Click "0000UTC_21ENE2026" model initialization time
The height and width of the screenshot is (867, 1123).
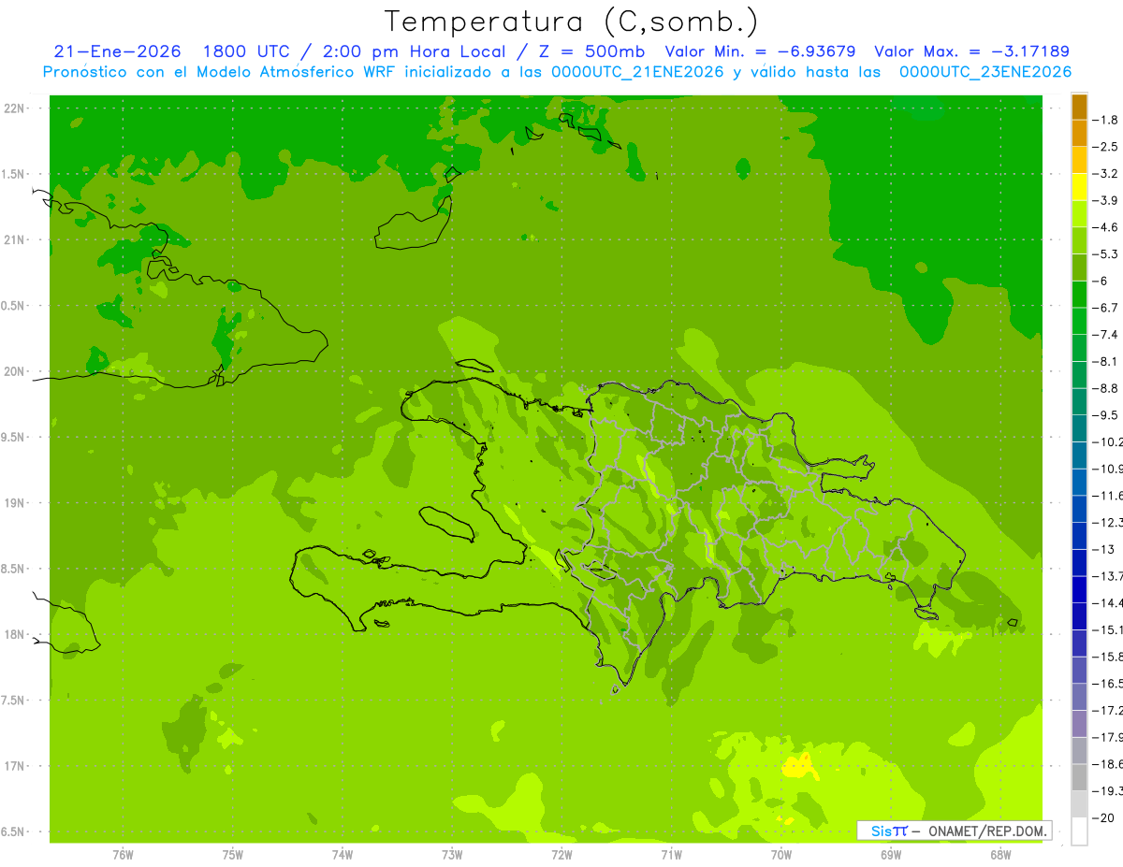coord(636,72)
